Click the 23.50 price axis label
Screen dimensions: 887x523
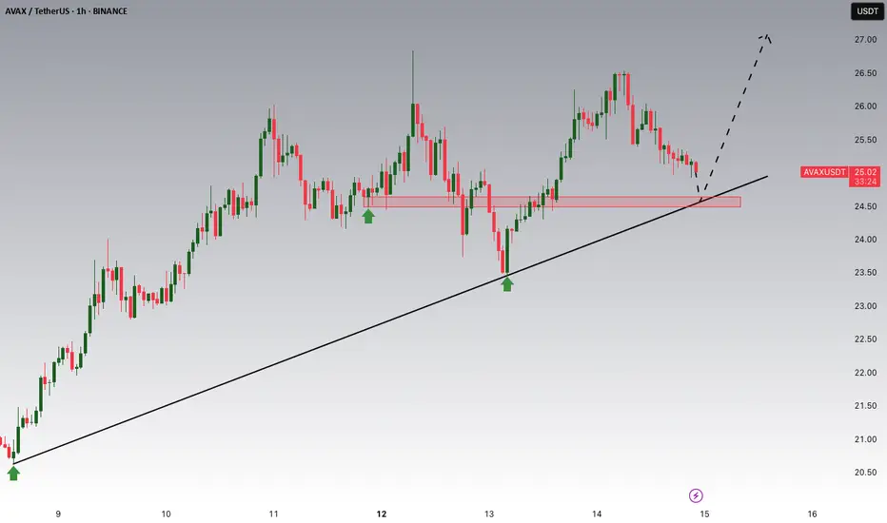coord(865,273)
